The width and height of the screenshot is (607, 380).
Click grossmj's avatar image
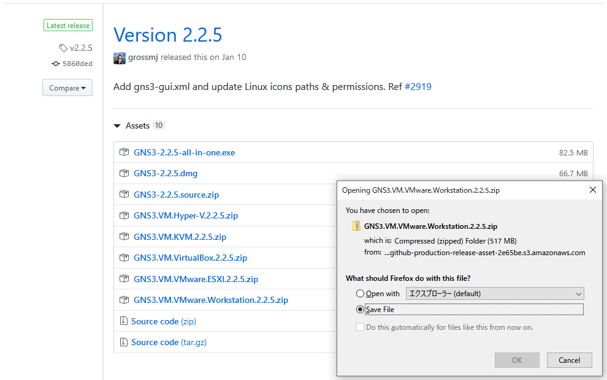tap(119, 58)
